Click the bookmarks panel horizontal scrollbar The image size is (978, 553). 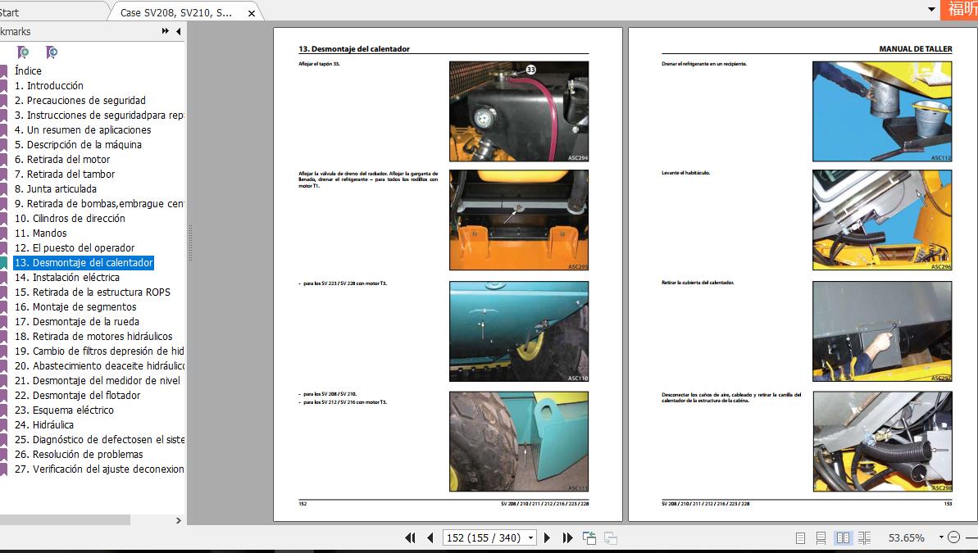66,519
